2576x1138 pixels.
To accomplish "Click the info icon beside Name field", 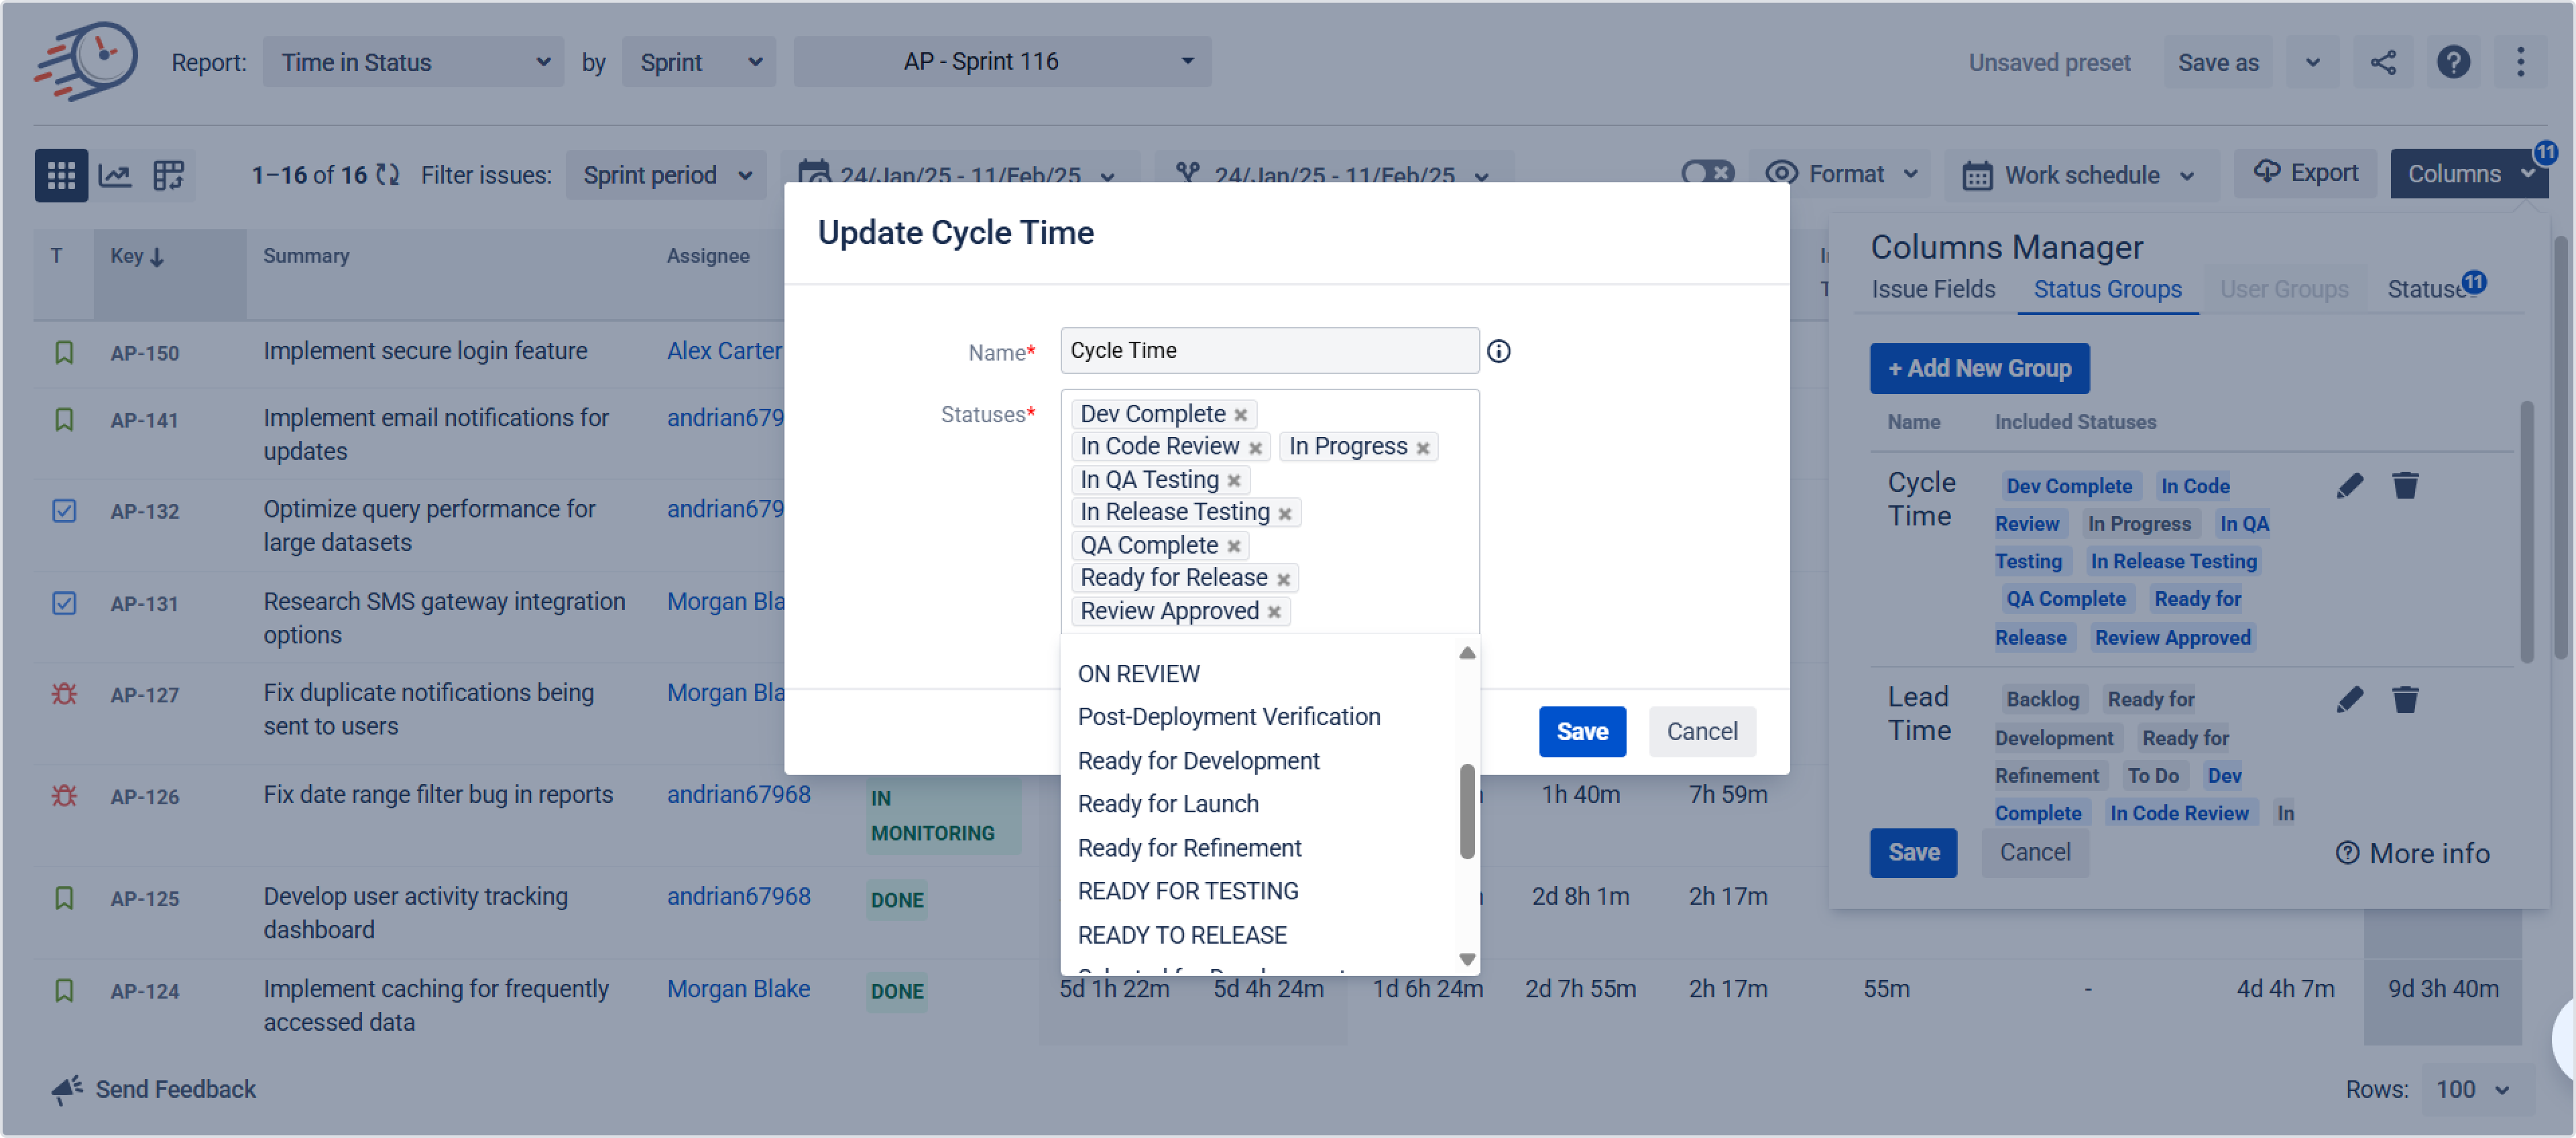I will (1498, 351).
